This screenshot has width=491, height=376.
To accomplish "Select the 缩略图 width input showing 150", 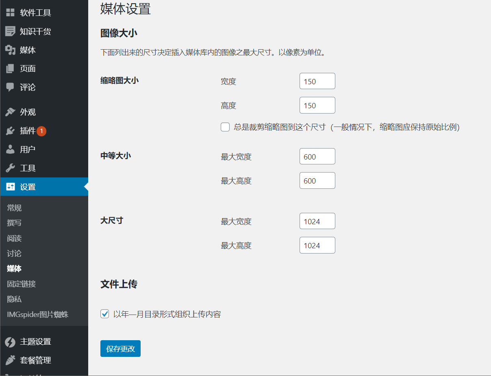I will coord(317,81).
